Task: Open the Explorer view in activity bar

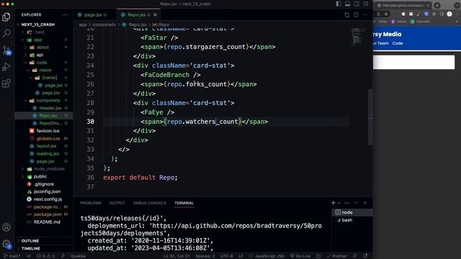Action: coord(6,17)
